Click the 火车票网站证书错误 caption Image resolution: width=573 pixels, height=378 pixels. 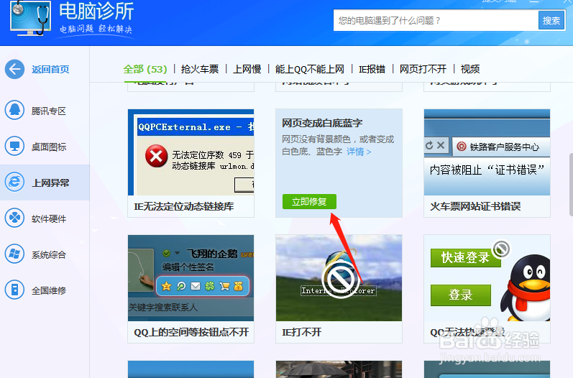pos(475,206)
